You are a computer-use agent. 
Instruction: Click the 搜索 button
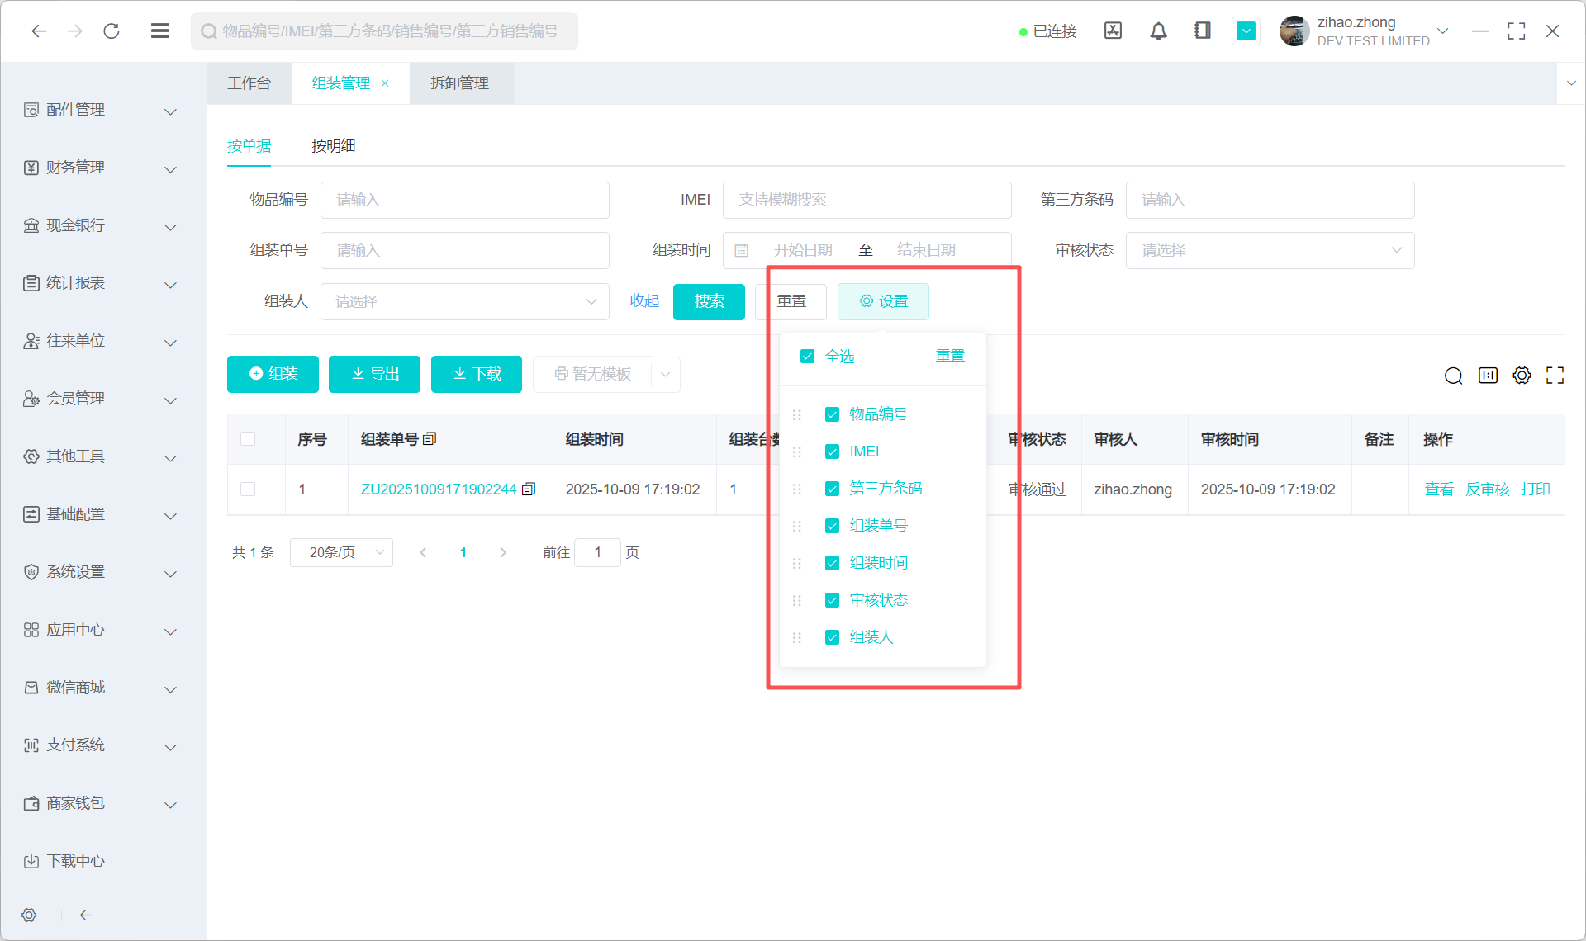coord(709,301)
